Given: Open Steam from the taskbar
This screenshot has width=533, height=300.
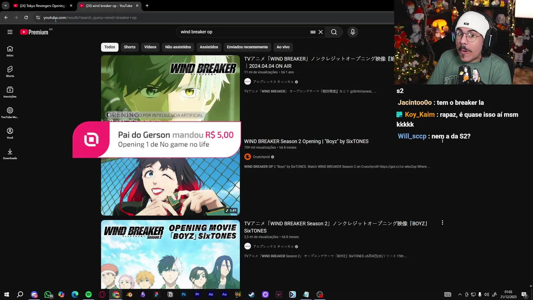Looking at the screenshot, I should 252,295.
